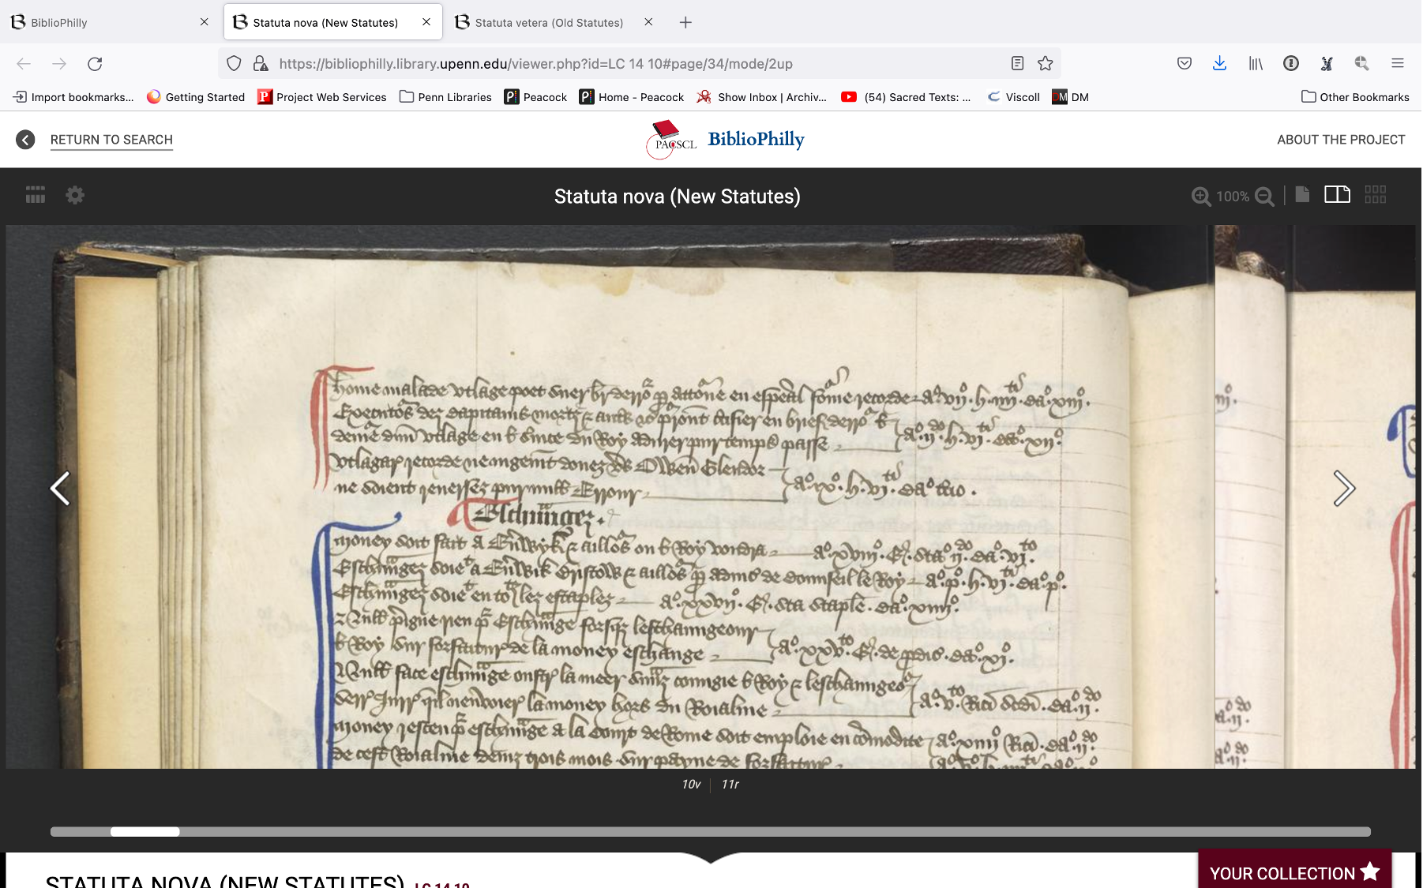Image resolution: width=1423 pixels, height=888 pixels.
Task: Open Project Web Services bookmark
Action: (x=322, y=97)
